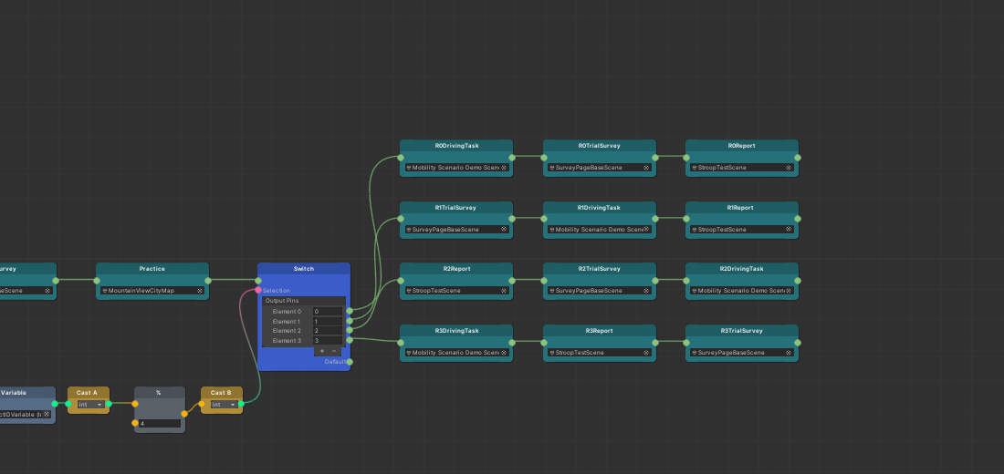Click Element 3 output port on Switch
1004x474 pixels.
pyautogui.click(x=349, y=340)
